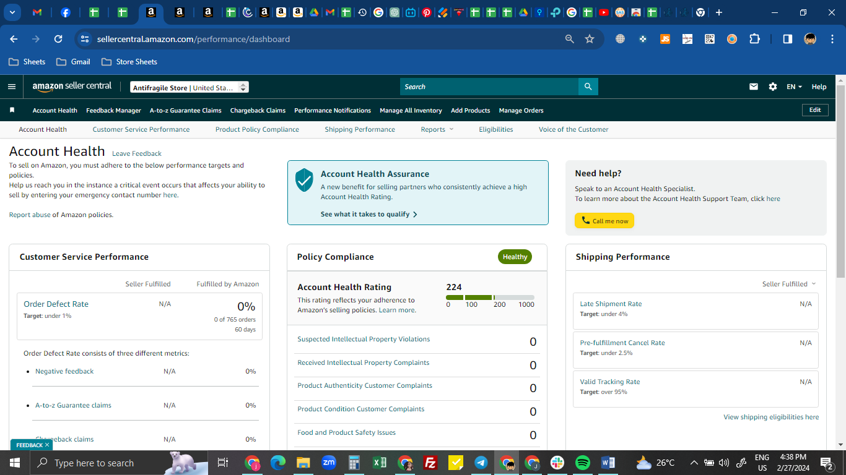Click the zoom magnifier in the address bar
The image size is (846, 475).
(570, 39)
